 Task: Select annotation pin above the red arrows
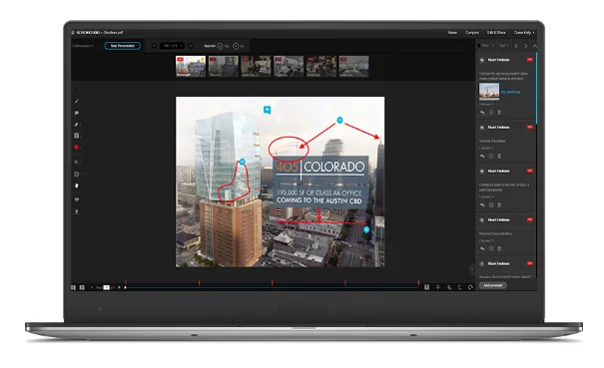click(339, 120)
